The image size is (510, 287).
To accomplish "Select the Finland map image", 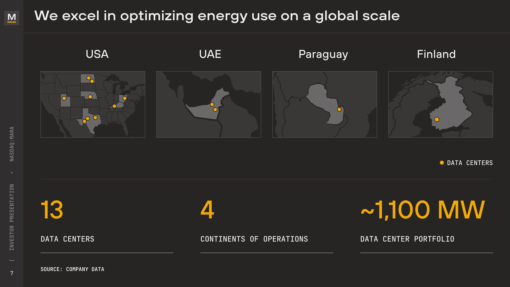I will pyautogui.click(x=440, y=104).
